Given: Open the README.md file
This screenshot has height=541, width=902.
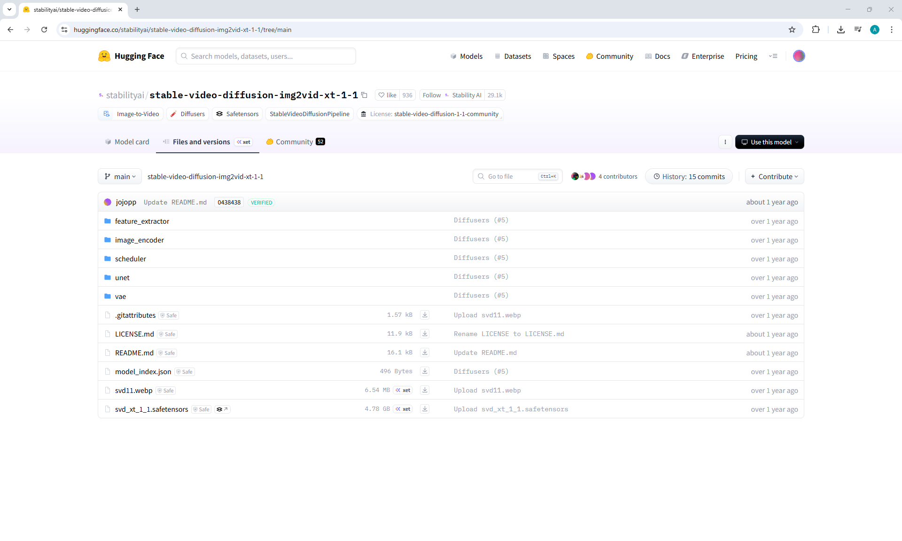Looking at the screenshot, I should 134,353.
